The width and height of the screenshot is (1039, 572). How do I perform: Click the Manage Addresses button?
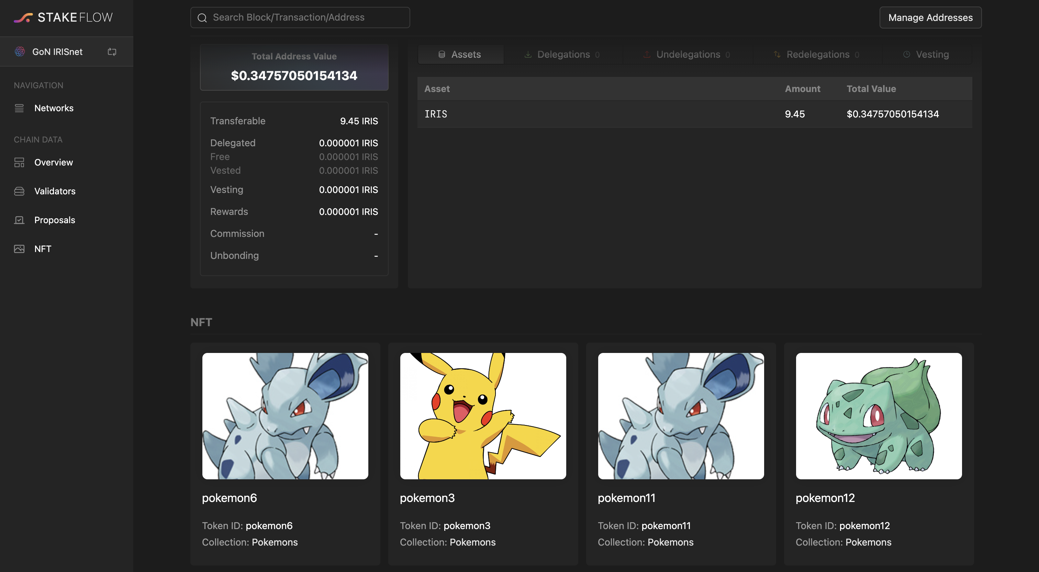pyautogui.click(x=930, y=17)
